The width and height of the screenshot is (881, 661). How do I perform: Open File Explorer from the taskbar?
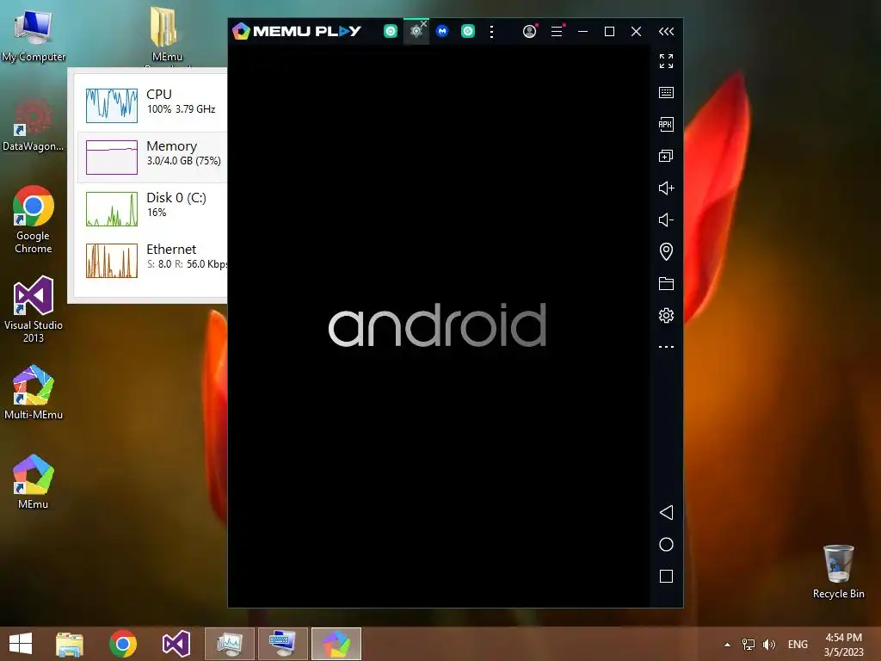(70, 644)
